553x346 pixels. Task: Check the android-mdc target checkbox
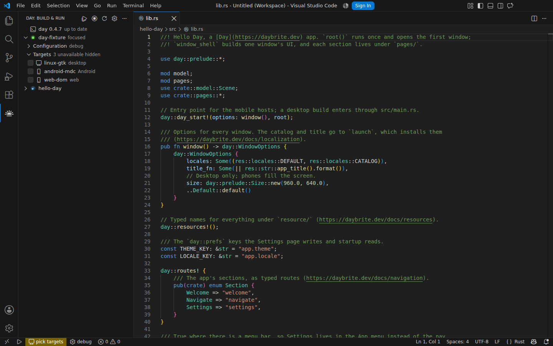coord(31,72)
